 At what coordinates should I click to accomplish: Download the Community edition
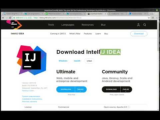click(111, 89)
